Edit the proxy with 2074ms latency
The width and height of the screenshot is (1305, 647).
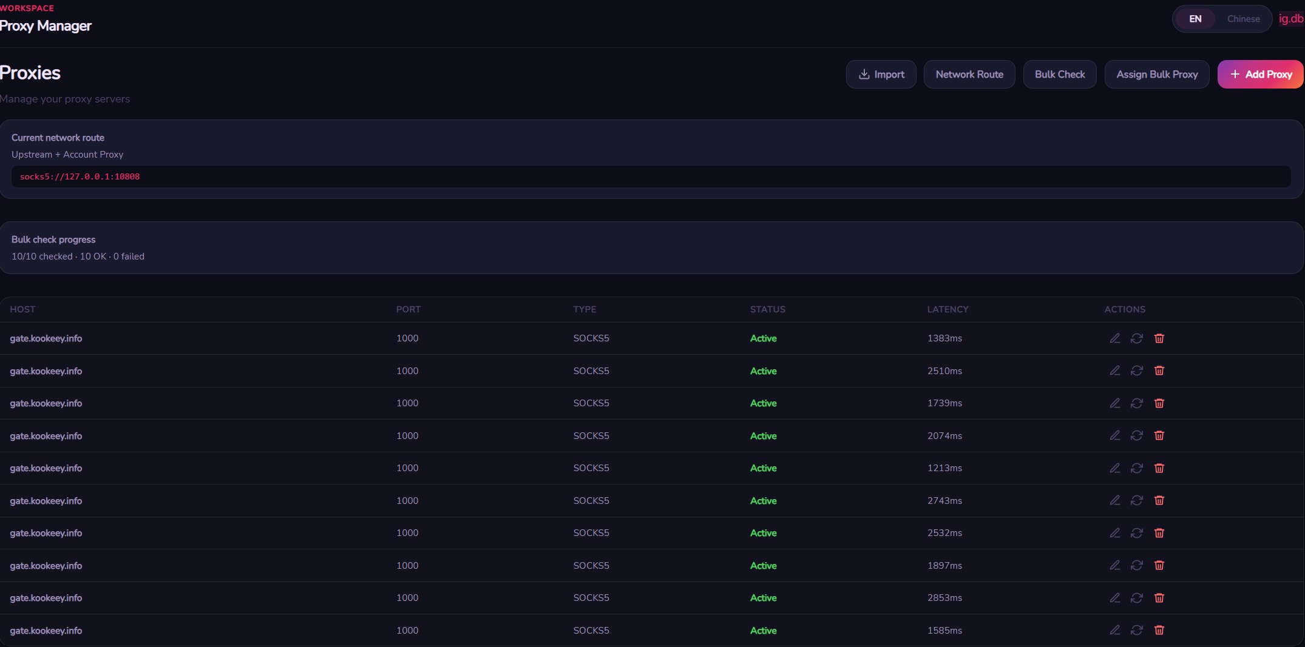(1114, 435)
